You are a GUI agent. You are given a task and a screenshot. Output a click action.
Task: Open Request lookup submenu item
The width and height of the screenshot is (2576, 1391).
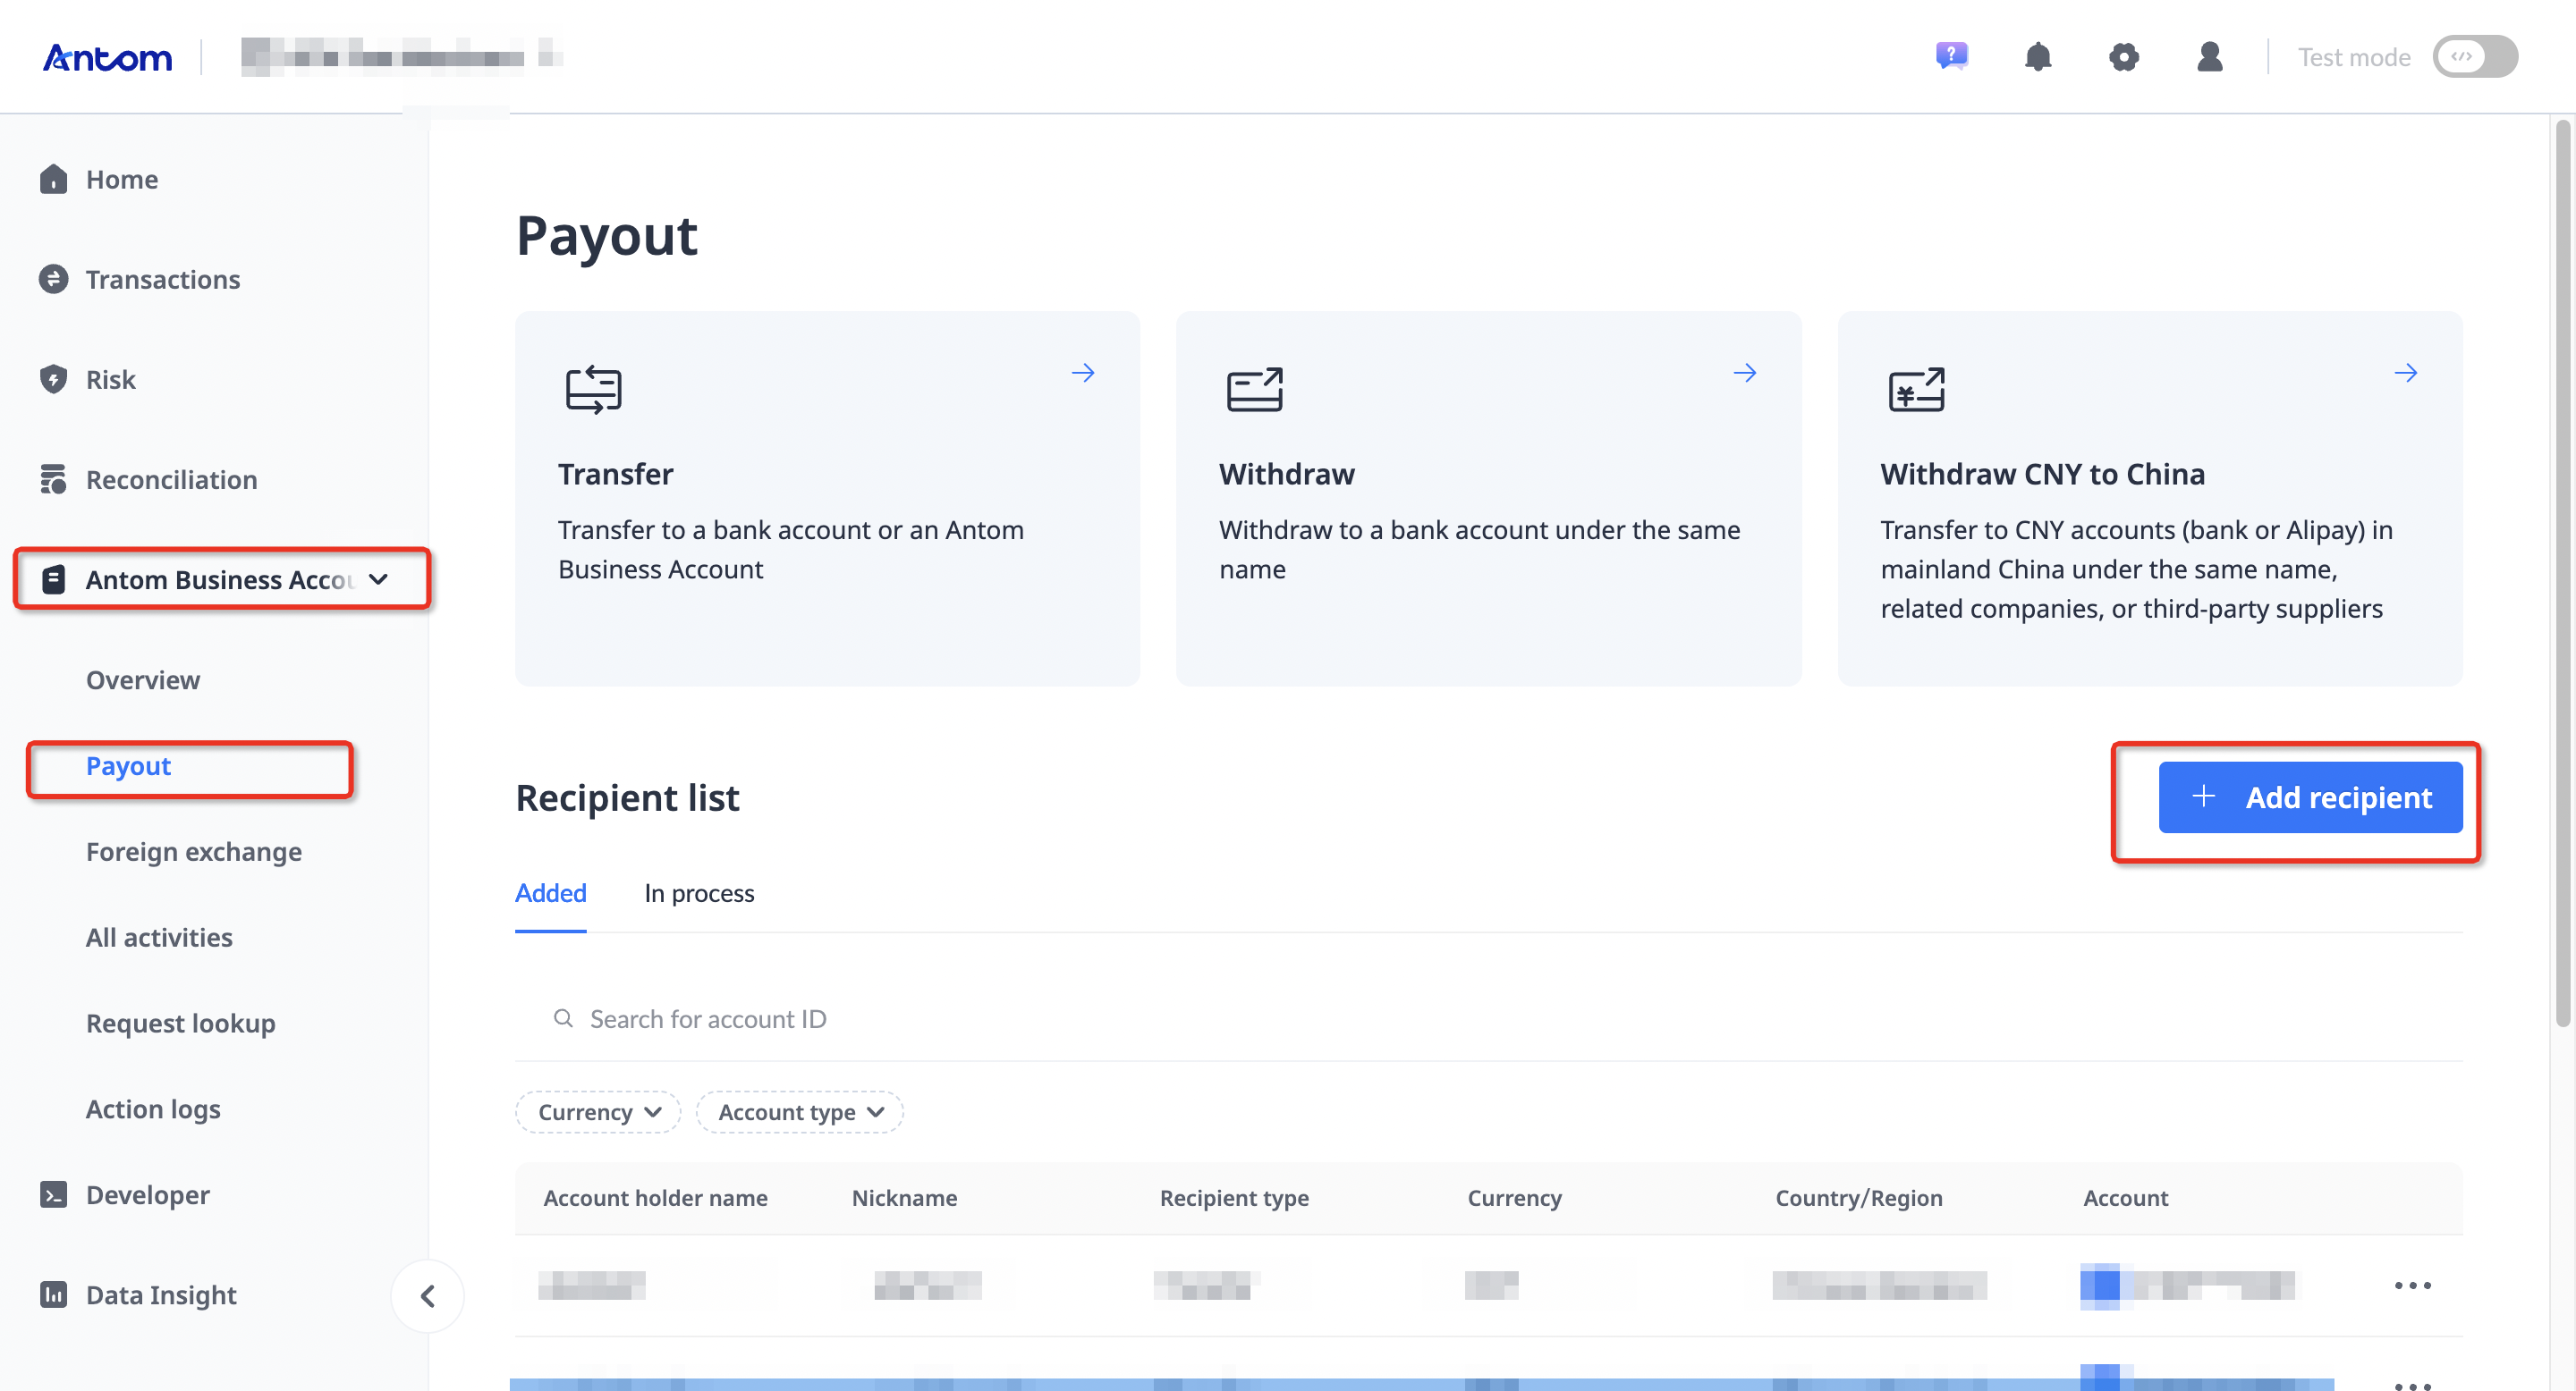point(180,1024)
